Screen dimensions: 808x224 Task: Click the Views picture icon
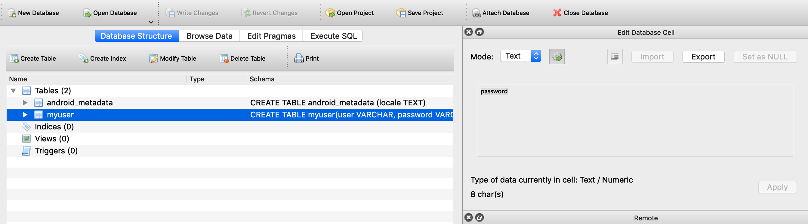coord(26,139)
